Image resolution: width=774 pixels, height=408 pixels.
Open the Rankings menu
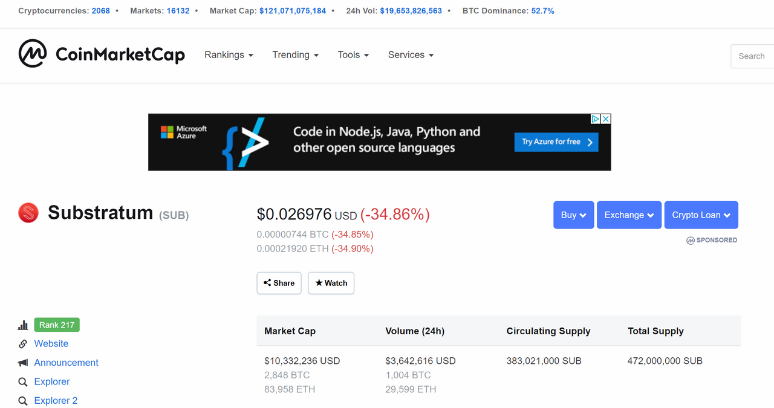[x=229, y=55]
